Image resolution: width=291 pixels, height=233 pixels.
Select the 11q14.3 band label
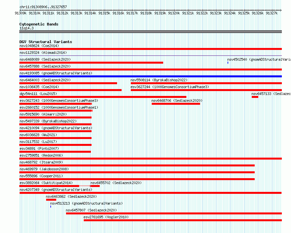coord(26,28)
